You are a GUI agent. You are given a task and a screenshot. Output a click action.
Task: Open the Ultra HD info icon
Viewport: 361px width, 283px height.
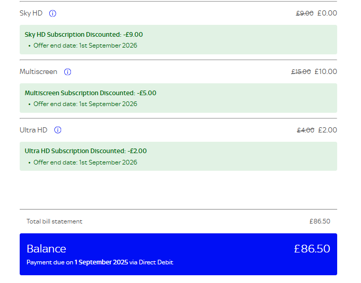click(x=58, y=130)
